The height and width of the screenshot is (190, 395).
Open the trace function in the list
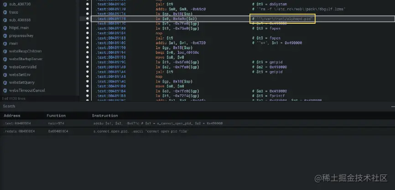14,12
